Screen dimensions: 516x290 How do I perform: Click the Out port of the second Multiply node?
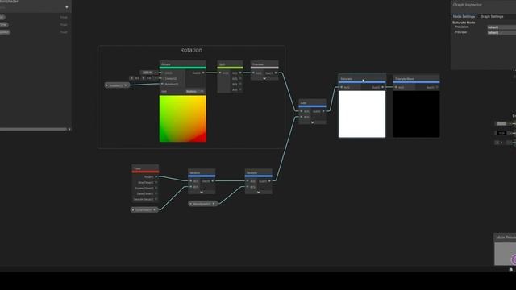[269, 180]
